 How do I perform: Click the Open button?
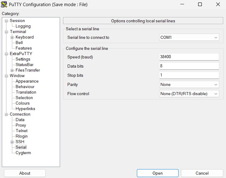click(157, 173)
